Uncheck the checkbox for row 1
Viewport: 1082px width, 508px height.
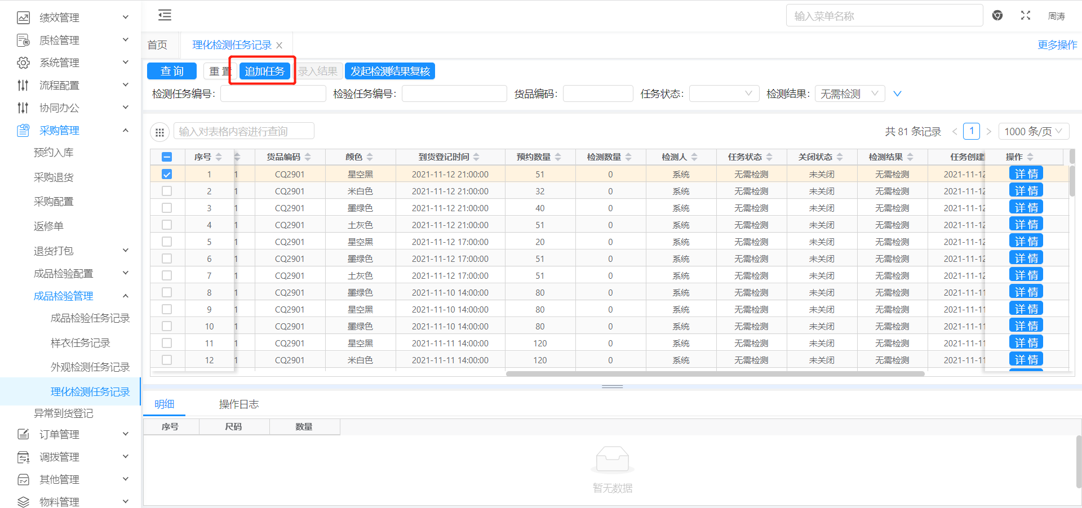[167, 175]
